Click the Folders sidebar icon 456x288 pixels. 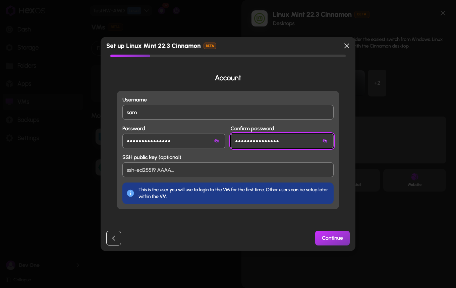pos(9,66)
